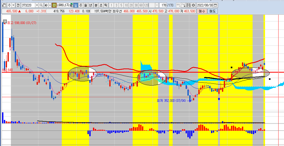Open the dropdown next to the speaker
284x146 pixels.
pos(50,5)
